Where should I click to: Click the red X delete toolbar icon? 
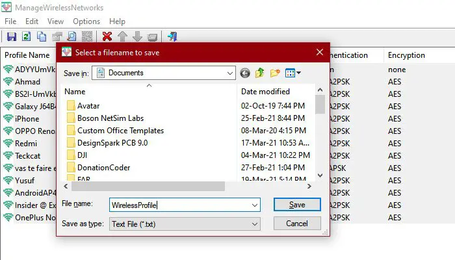[107, 36]
